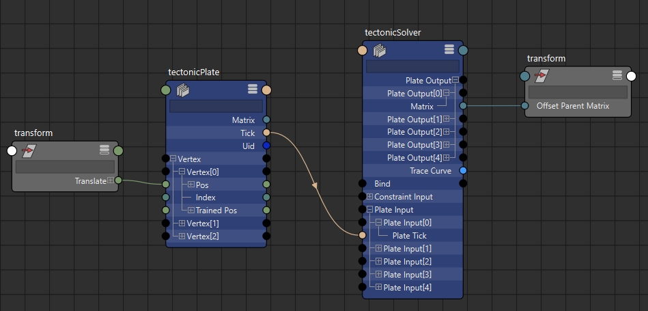This screenshot has width=648, height=311.
Task: Toggle view mode bars icon on tectonicSolver node
Action: pyautogui.click(x=449, y=49)
